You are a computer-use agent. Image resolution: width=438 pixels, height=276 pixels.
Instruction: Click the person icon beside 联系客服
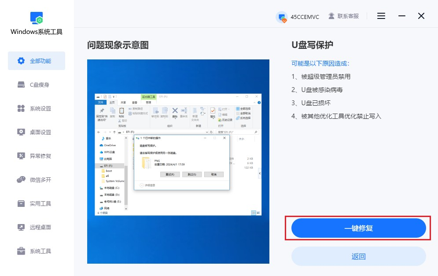pos(331,16)
